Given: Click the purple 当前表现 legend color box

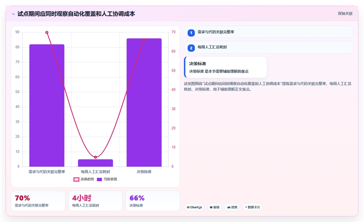Looking at the screenshot, I should tap(99, 179).
